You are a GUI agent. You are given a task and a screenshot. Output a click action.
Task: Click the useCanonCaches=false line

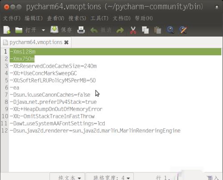pos(50,95)
